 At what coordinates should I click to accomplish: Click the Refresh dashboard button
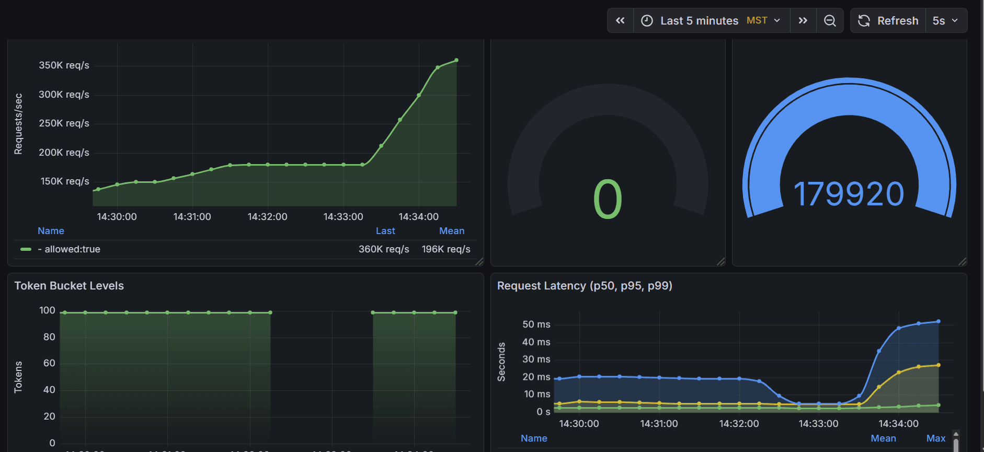point(888,20)
